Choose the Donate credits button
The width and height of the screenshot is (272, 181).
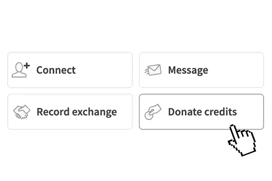[x=201, y=112]
